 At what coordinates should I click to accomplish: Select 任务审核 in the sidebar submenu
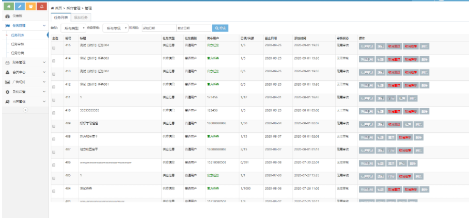pyautogui.click(x=18, y=44)
